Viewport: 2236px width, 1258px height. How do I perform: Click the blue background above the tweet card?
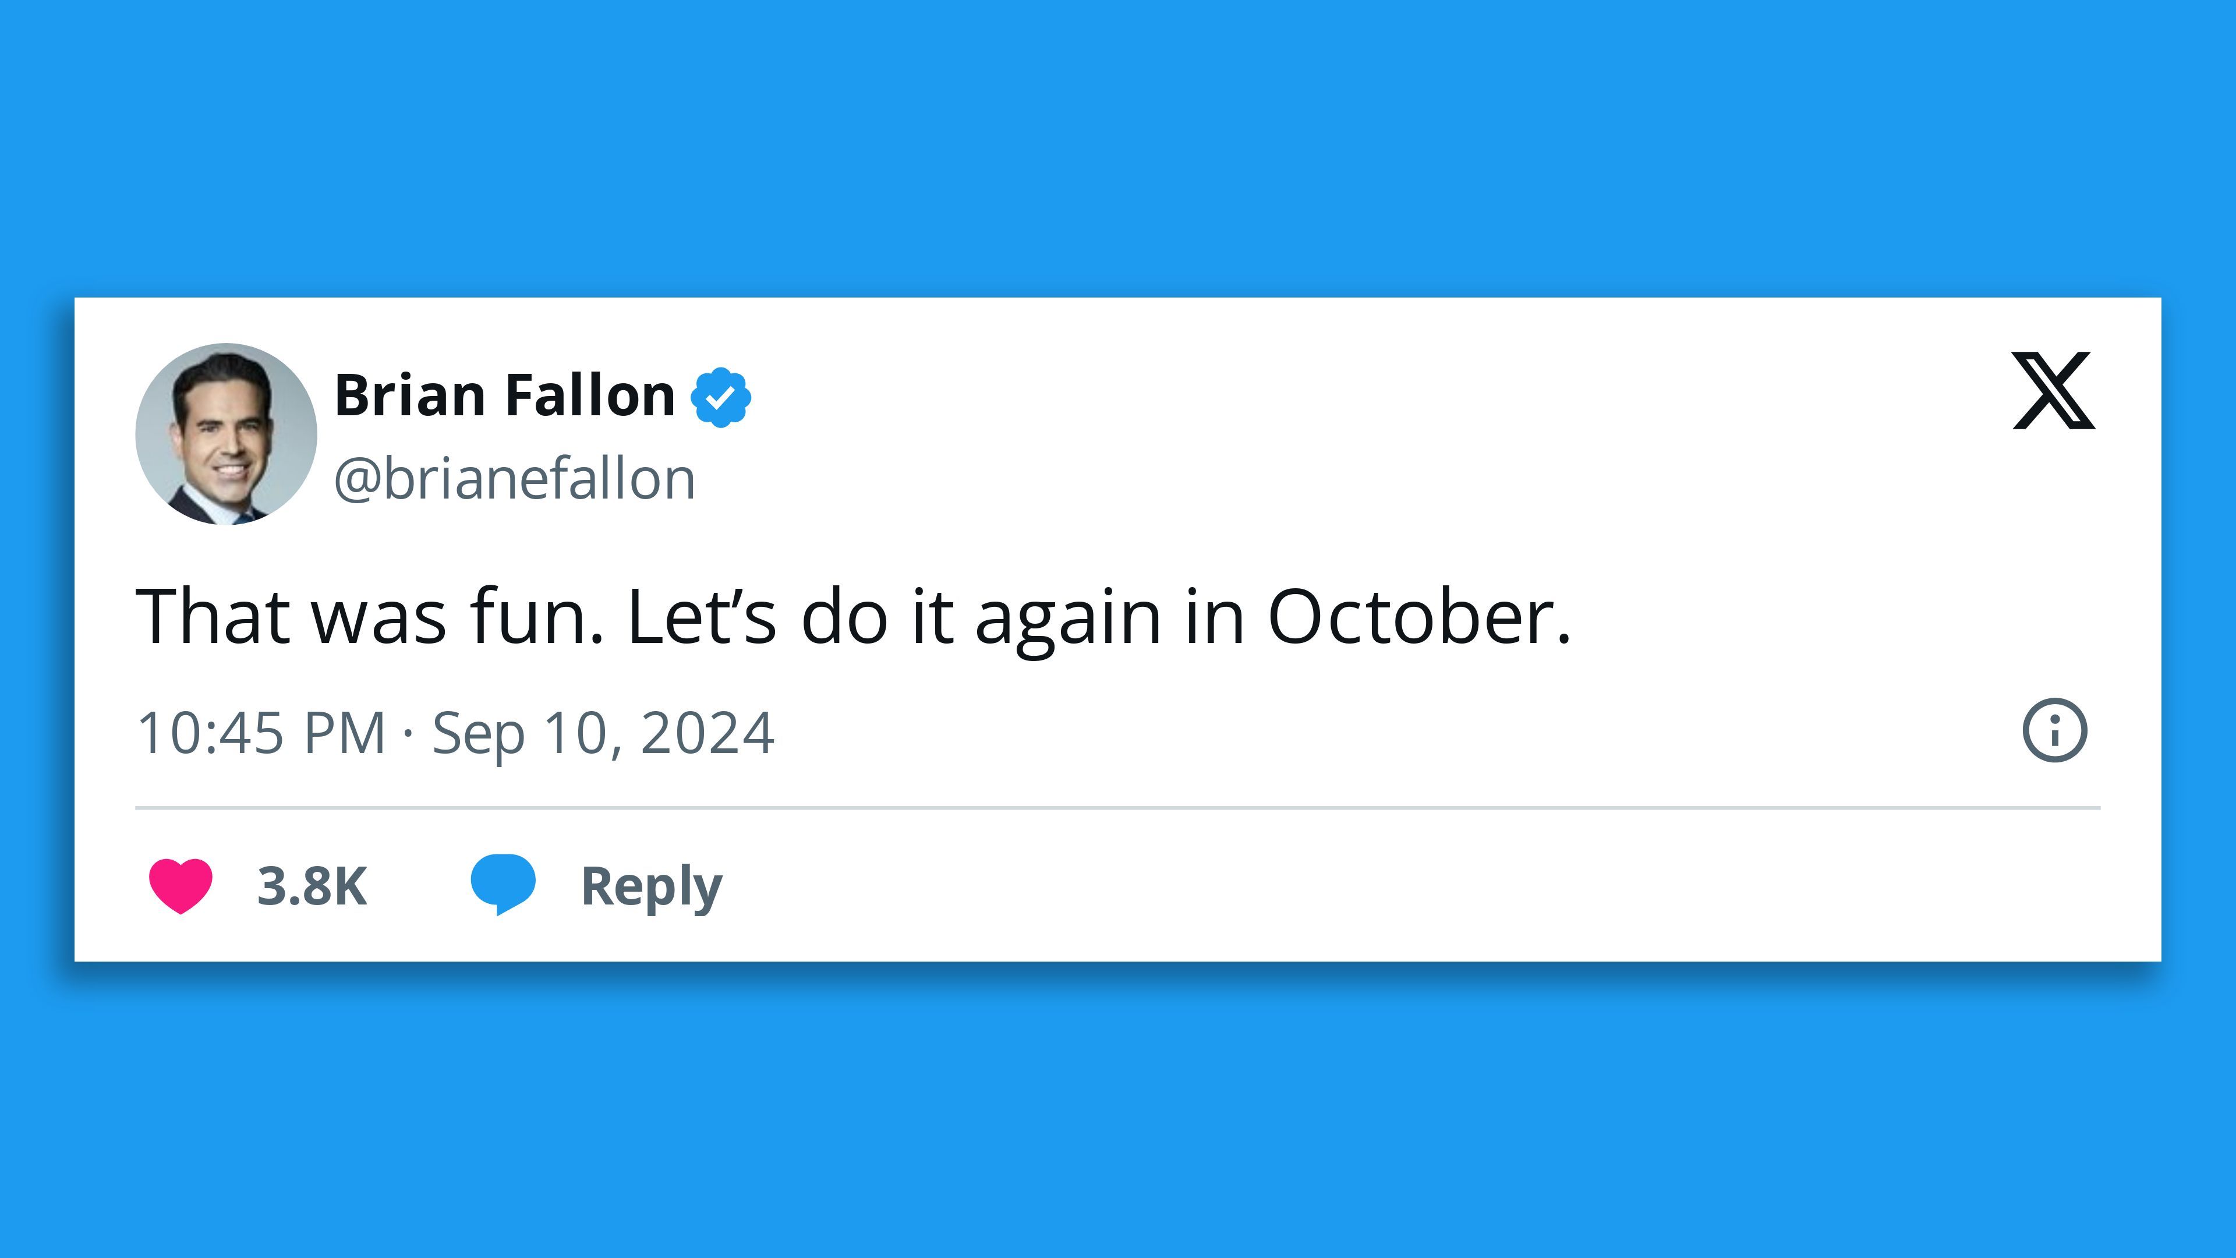tap(1118, 147)
